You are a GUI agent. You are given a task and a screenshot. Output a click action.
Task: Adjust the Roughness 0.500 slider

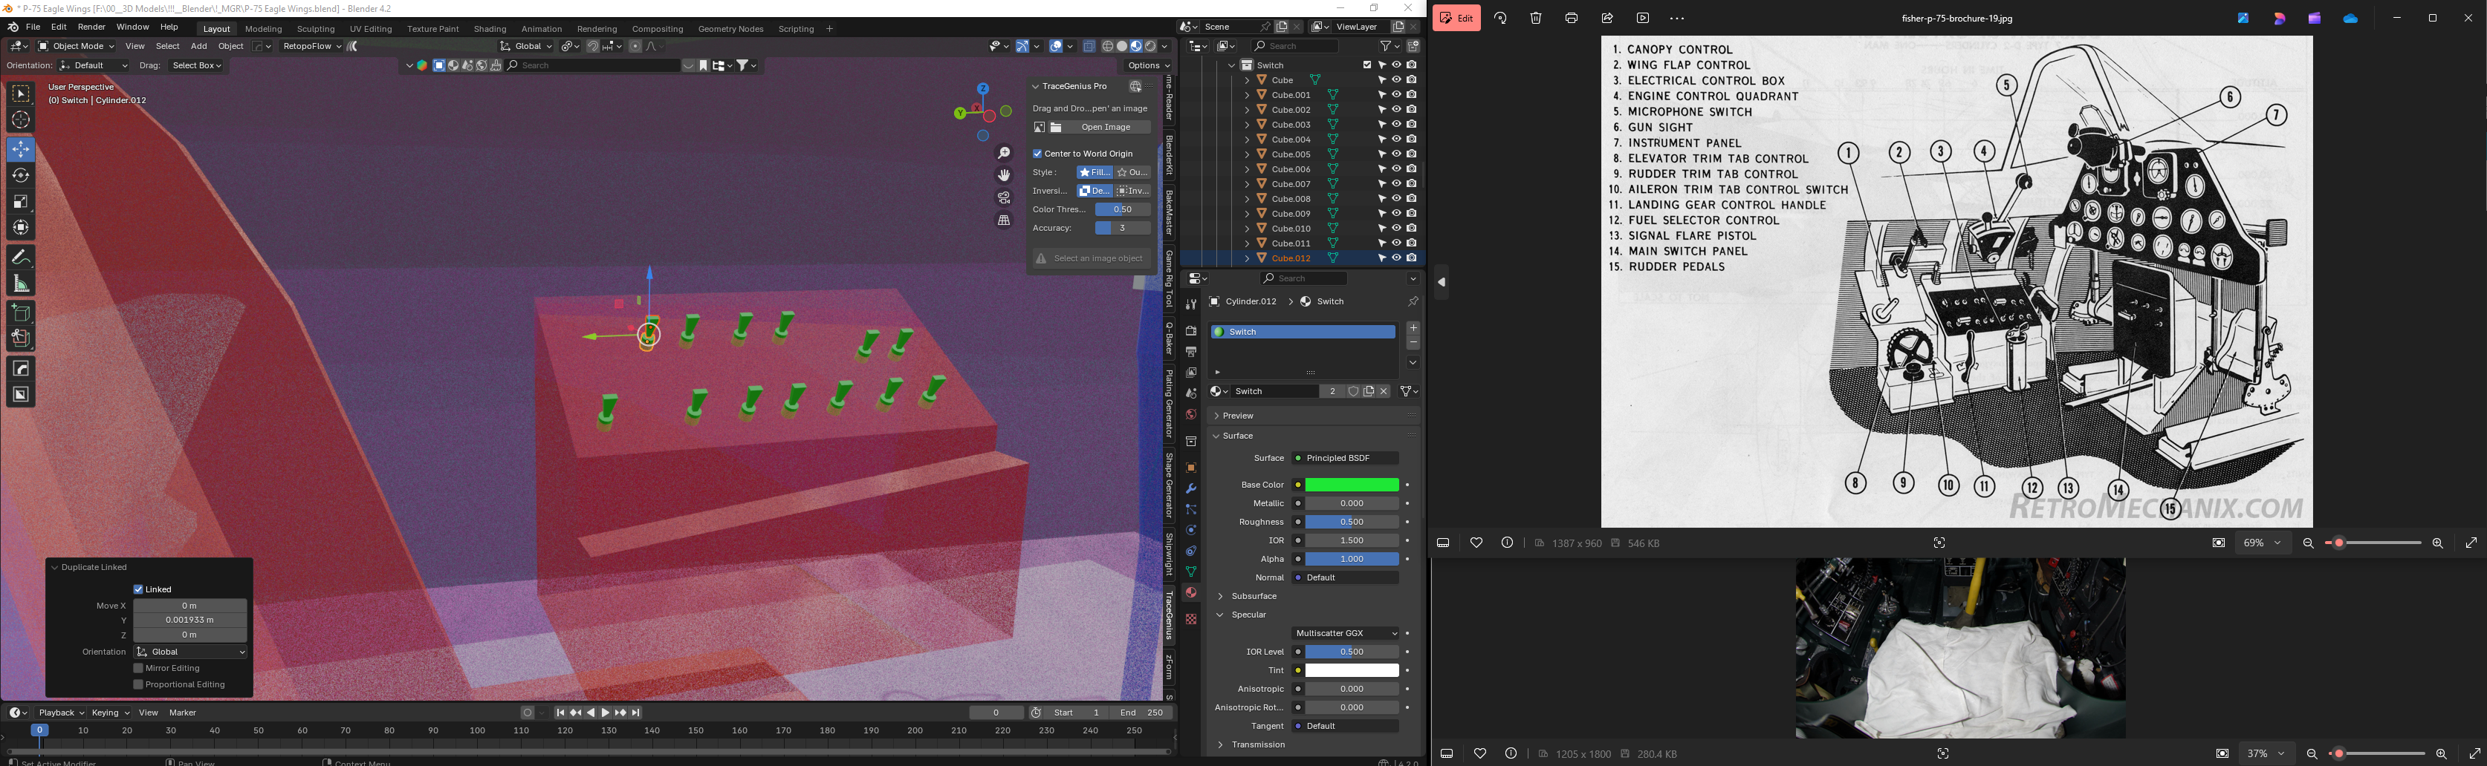click(x=1352, y=522)
